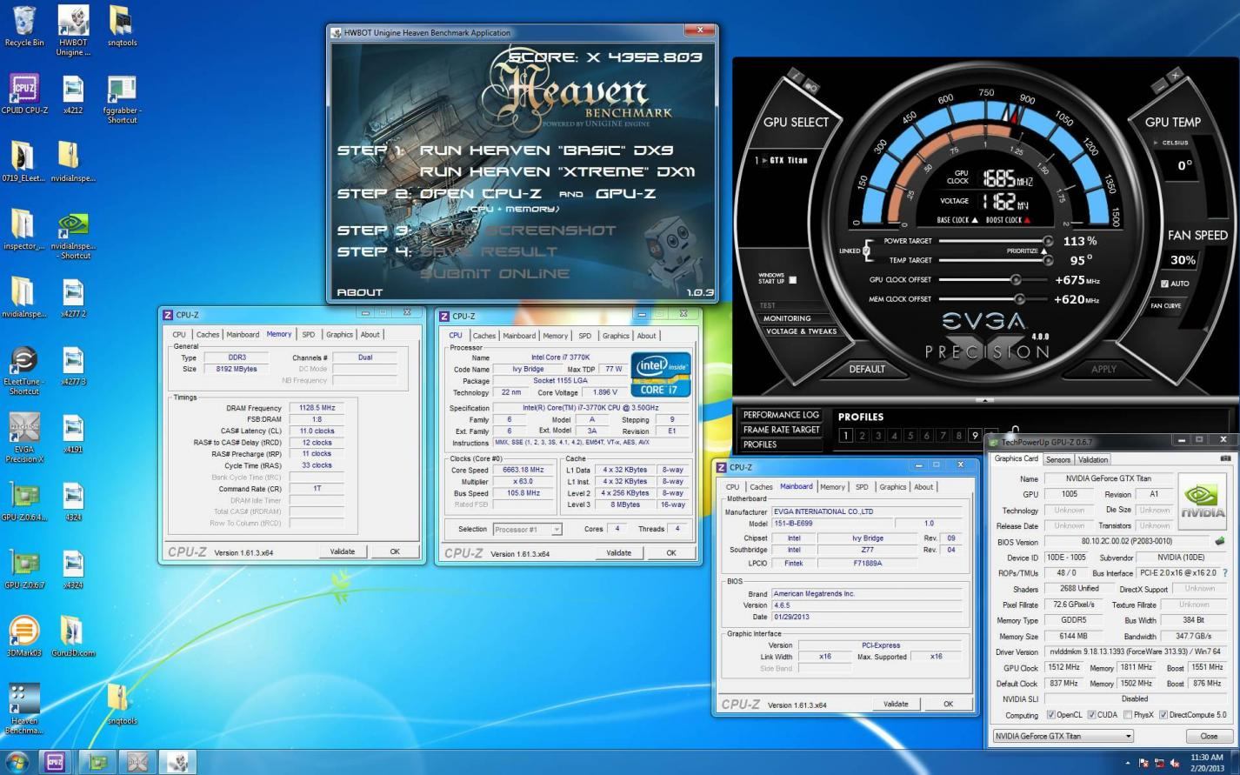
Task: Click the CPU-Z icon in the taskbar
Action: tap(55, 762)
